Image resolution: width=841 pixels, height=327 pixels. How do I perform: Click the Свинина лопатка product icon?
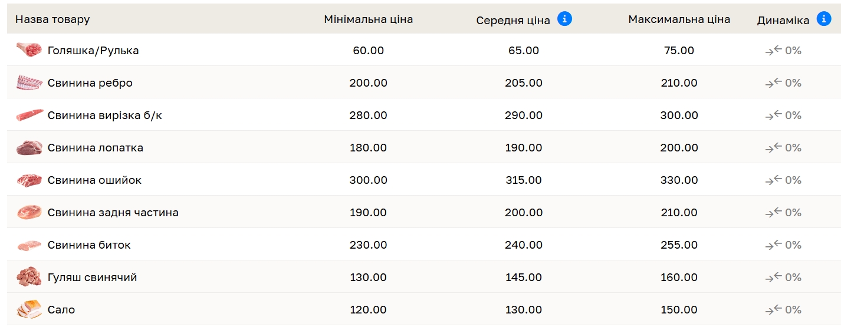point(29,147)
